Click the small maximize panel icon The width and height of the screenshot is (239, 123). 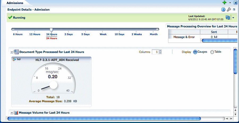(x=234, y=10)
